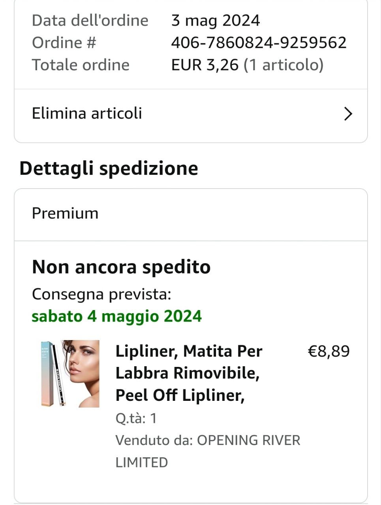
Task: Open the lipliner product thumbnail image
Action: click(x=70, y=373)
